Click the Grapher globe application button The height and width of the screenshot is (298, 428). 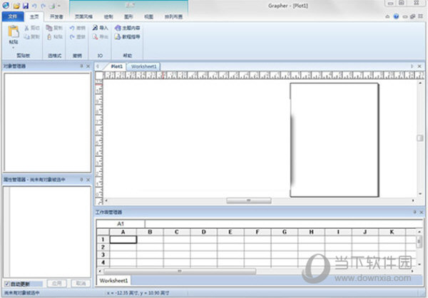(x=6, y=5)
